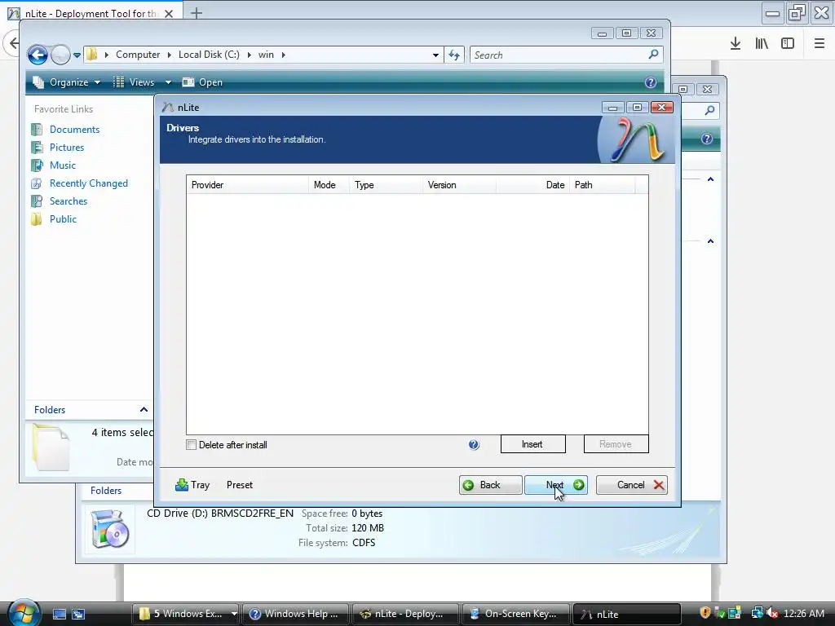Viewport: 835px width, 626px height.
Task: Sort by Path column header
Action: 603,185
